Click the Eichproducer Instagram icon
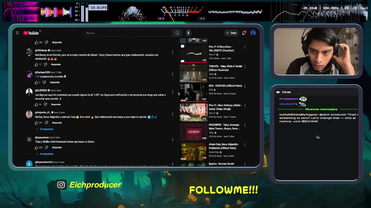Image resolution: width=371 pixels, height=208 pixels. pyautogui.click(x=61, y=185)
